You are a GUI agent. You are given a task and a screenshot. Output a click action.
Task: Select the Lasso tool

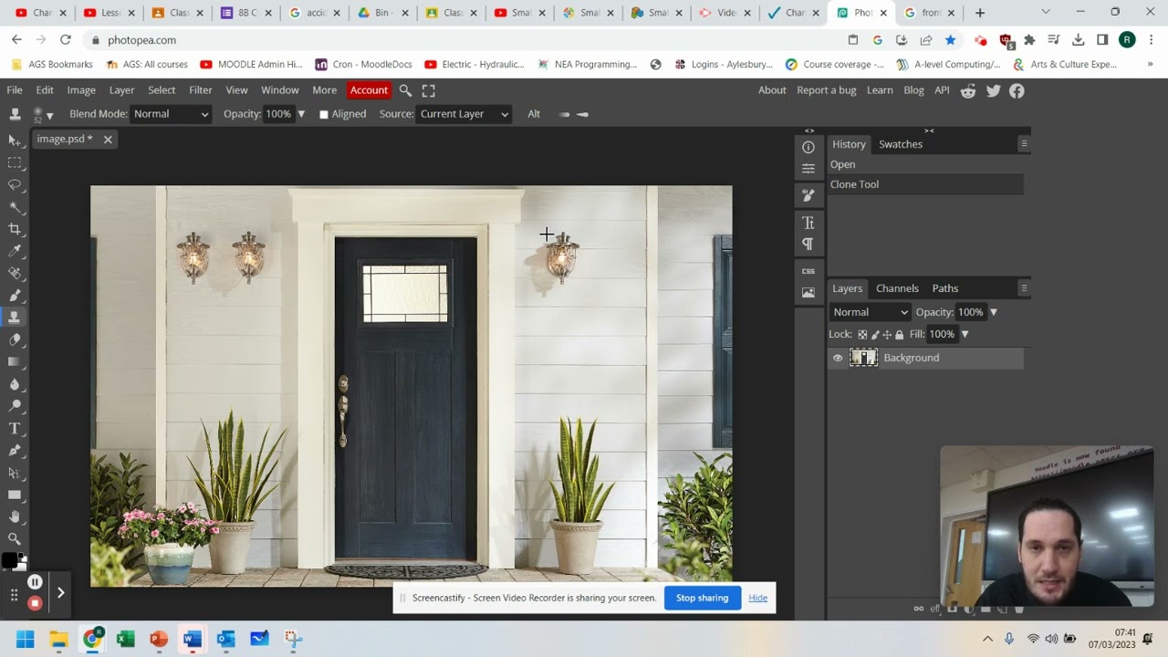click(x=15, y=184)
